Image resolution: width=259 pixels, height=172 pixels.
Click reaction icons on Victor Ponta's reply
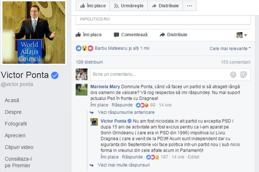tap(153, 157)
